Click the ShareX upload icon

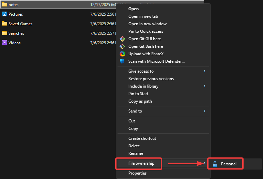click(122, 54)
